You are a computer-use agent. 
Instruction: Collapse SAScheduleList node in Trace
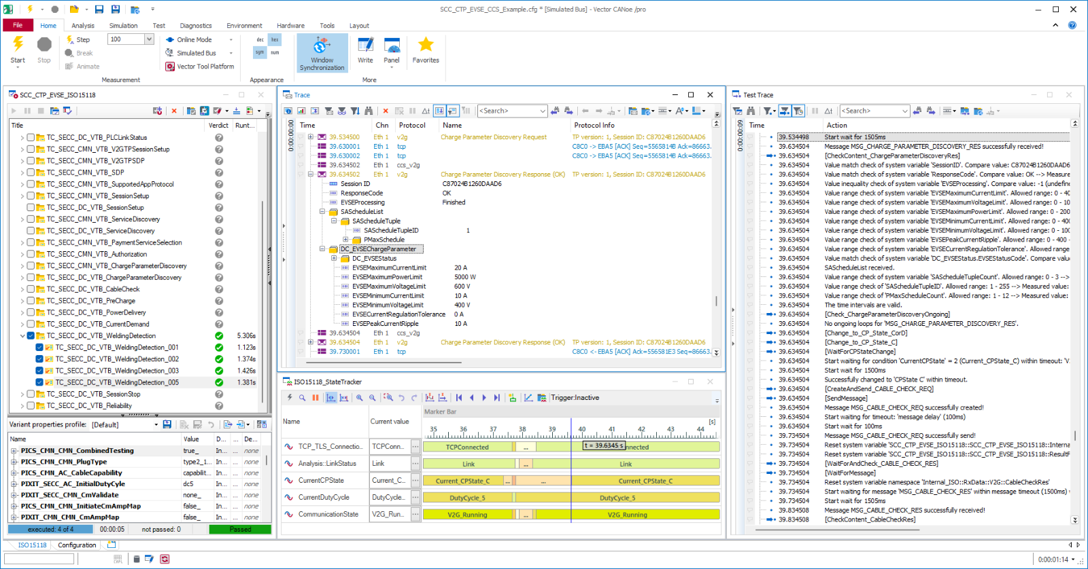pyautogui.click(x=322, y=212)
